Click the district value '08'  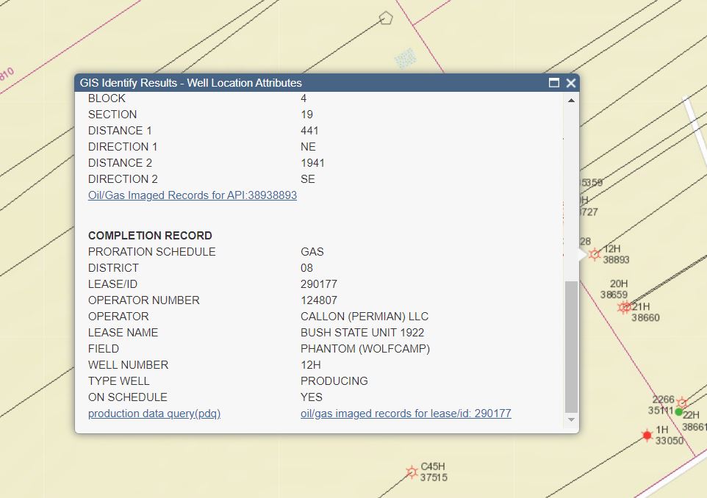pyautogui.click(x=306, y=267)
